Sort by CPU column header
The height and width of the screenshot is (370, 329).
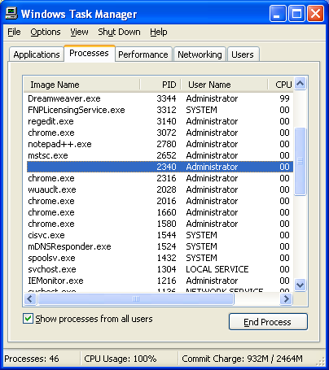click(x=281, y=85)
